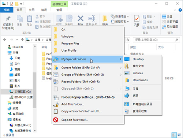Click 全部不選 select none button
The height and width of the screenshot is (138, 183).
point(170,22)
